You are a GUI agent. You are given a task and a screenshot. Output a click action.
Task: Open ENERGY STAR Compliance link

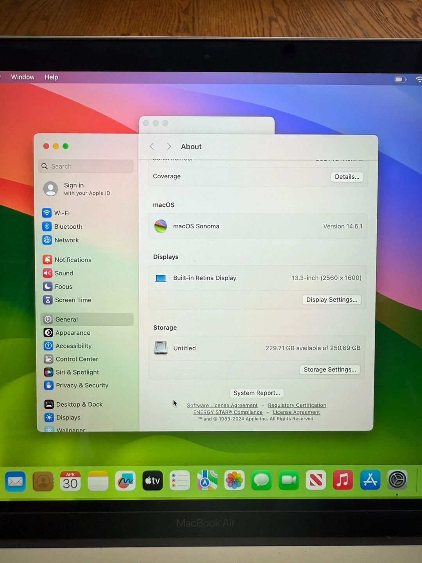tap(228, 412)
